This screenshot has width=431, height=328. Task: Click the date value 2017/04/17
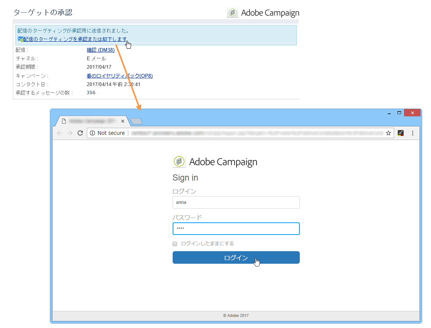click(x=99, y=67)
